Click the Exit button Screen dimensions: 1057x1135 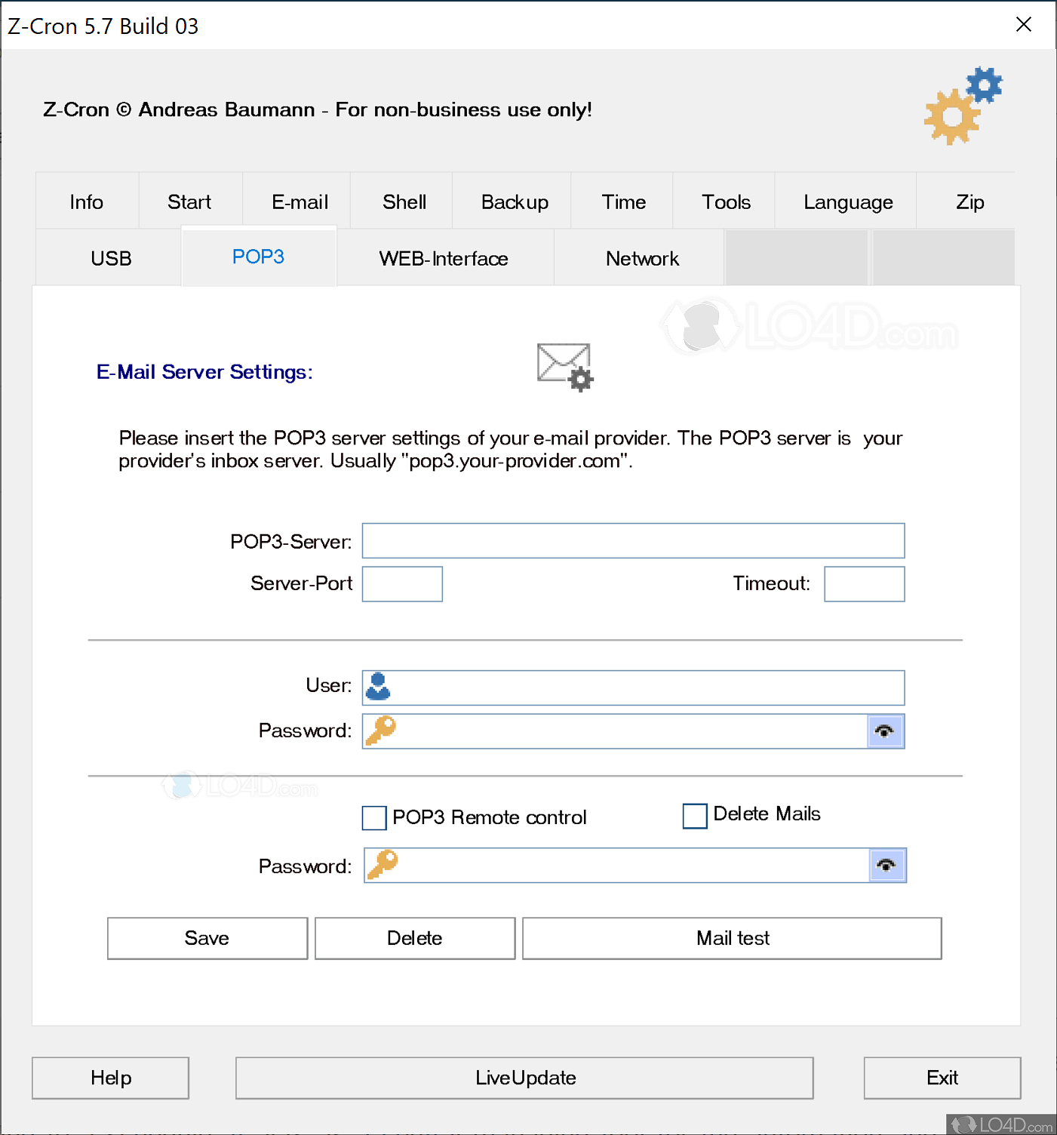click(x=942, y=1078)
